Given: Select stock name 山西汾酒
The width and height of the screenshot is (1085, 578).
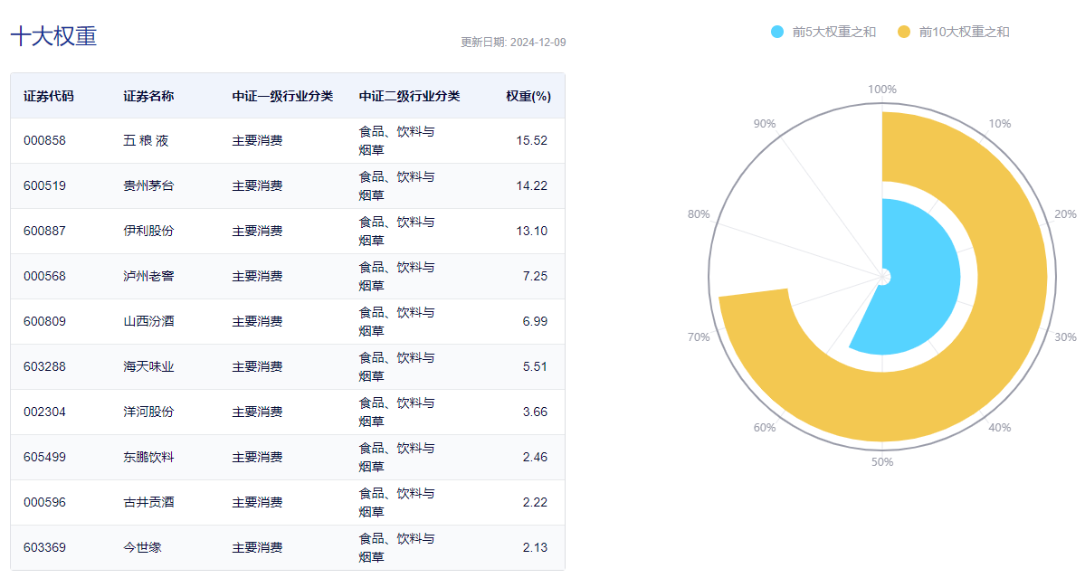Looking at the screenshot, I should (148, 321).
